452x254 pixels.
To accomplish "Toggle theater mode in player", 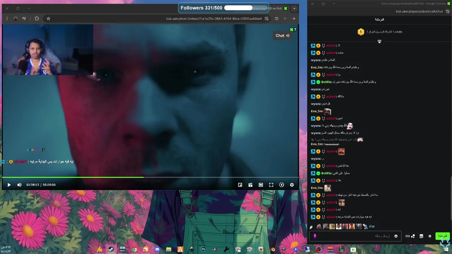I will click(261, 185).
